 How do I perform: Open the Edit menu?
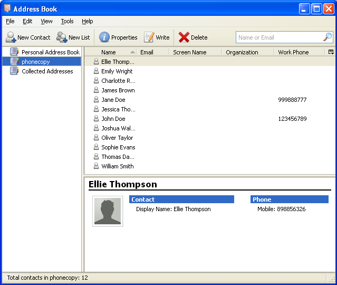(x=27, y=21)
